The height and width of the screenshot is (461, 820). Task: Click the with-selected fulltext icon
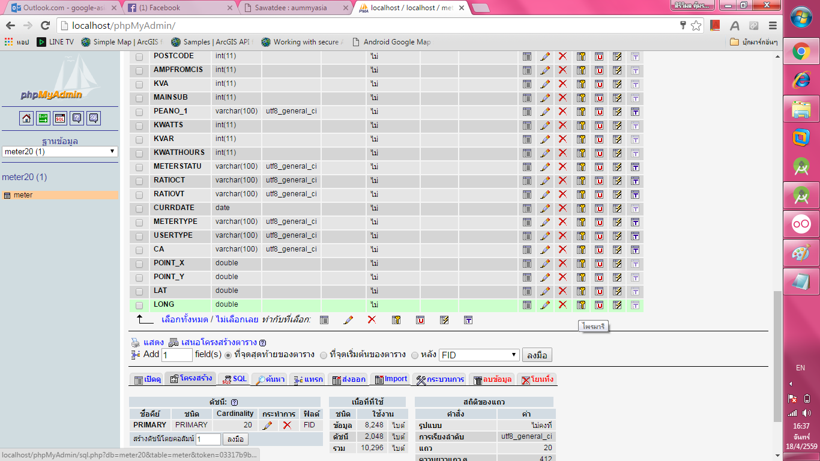pos(468,320)
